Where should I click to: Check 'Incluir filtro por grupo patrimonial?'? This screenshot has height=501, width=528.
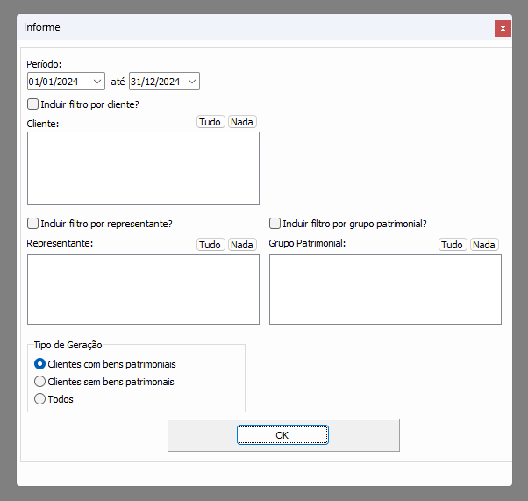275,224
